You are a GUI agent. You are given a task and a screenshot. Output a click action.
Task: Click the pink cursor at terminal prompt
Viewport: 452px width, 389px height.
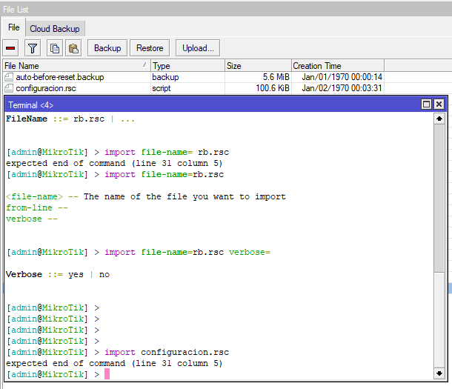click(x=107, y=374)
